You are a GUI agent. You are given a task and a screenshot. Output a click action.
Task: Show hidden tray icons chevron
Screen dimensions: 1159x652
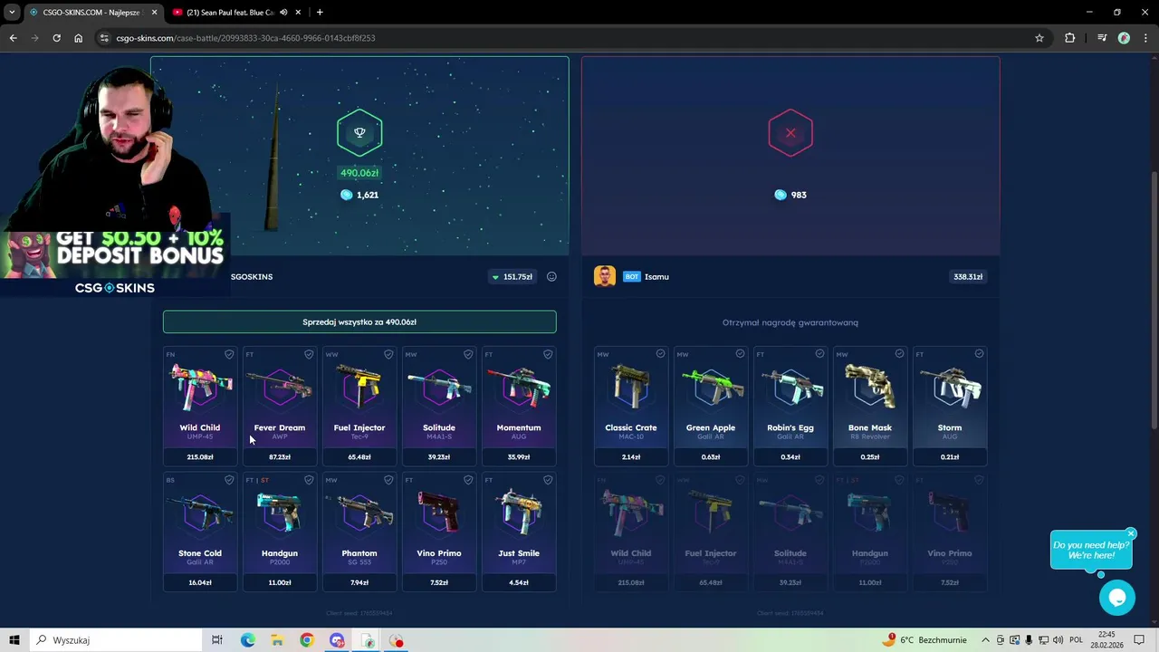[x=985, y=640]
